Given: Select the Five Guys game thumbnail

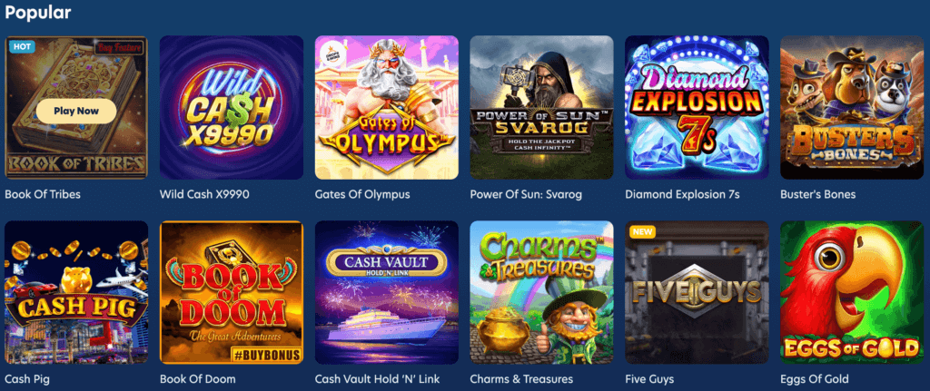Looking at the screenshot, I should 697,293.
